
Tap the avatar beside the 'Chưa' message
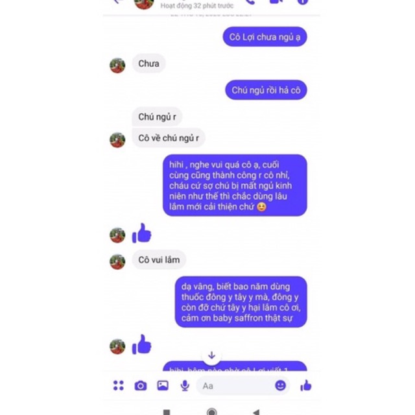pos(117,65)
